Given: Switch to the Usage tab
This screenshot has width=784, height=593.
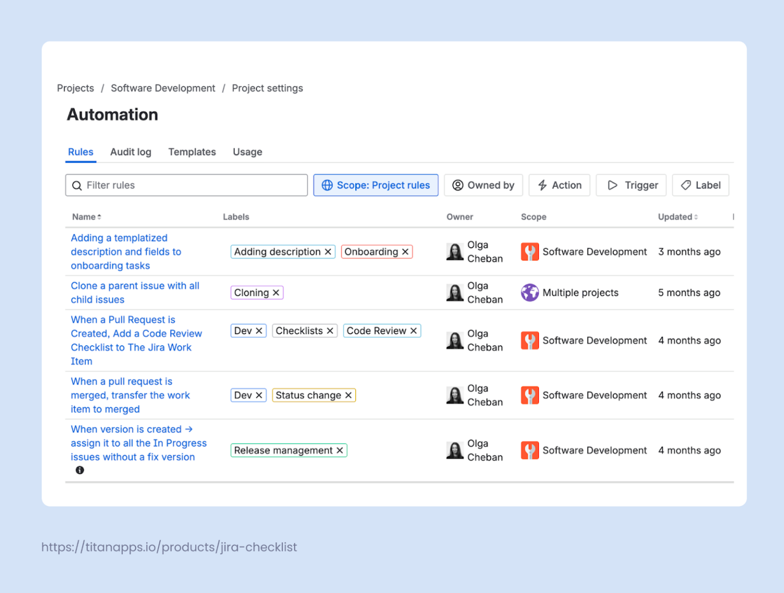Looking at the screenshot, I should (247, 152).
